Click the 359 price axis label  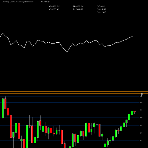141,118
